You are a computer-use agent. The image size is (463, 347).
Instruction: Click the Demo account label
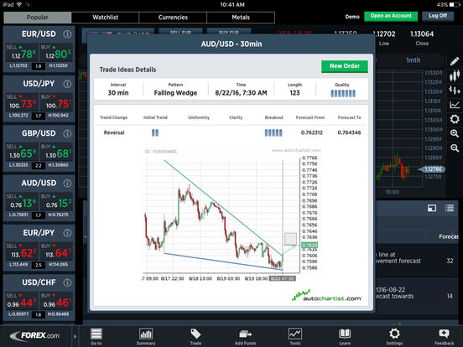pyautogui.click(x=352, y=17)
